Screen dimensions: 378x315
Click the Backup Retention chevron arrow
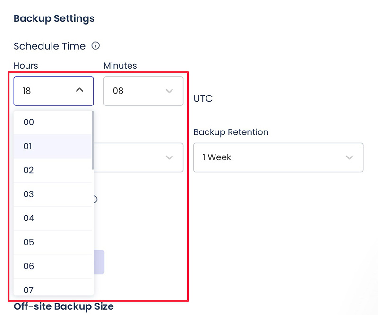[349, 157]
